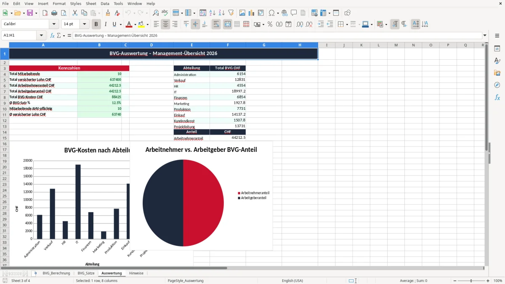Click Clear Direct Formatting icon
This screenshot has height=284, width=505.
click(x=117, y=13)
